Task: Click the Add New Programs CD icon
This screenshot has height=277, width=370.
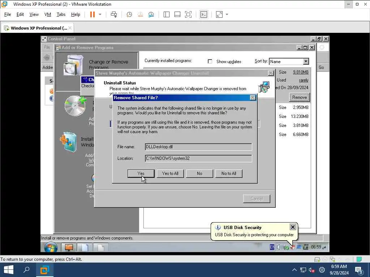Action: [x=75, y=106]
